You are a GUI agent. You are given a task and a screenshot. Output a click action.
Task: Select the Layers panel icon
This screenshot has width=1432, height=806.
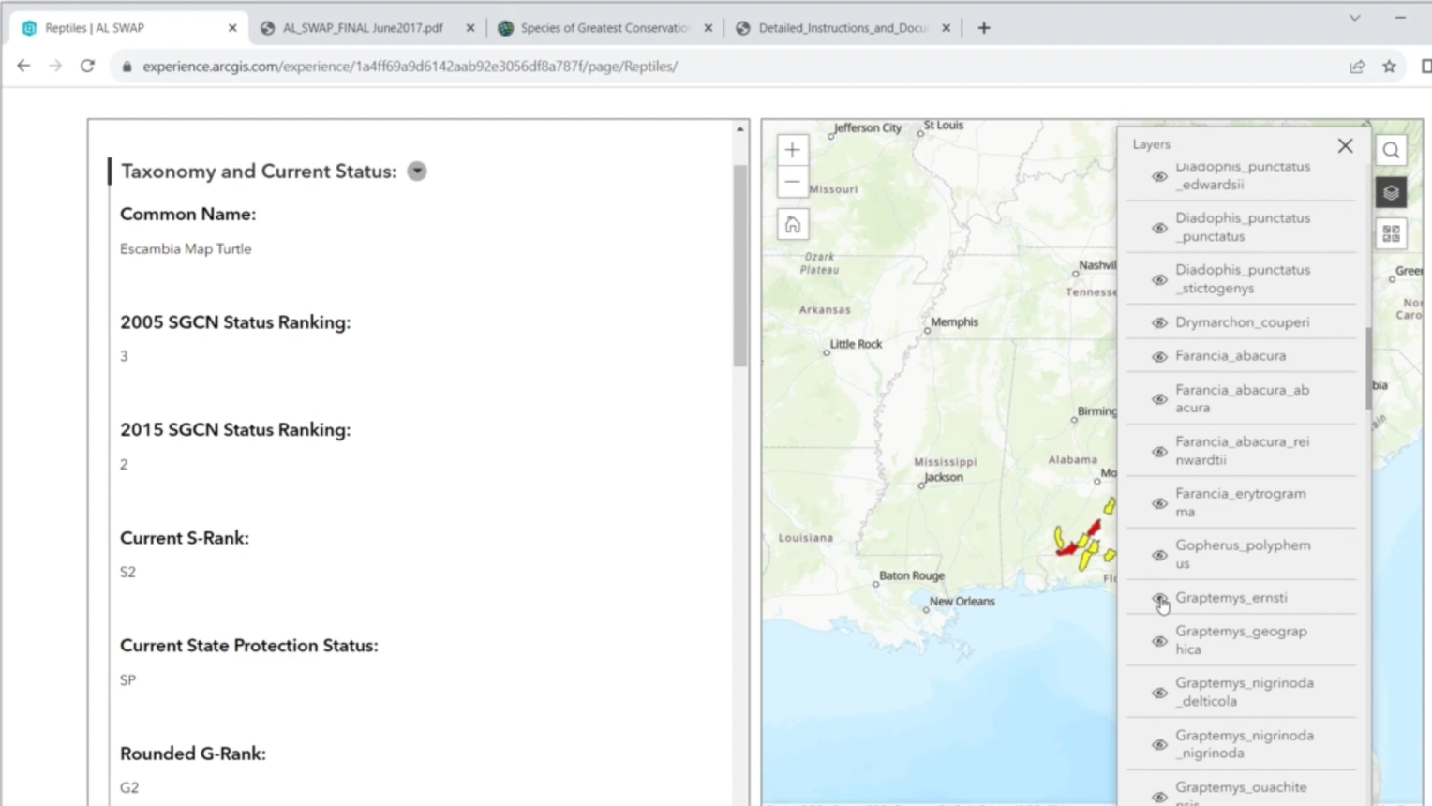(1391, 191)
